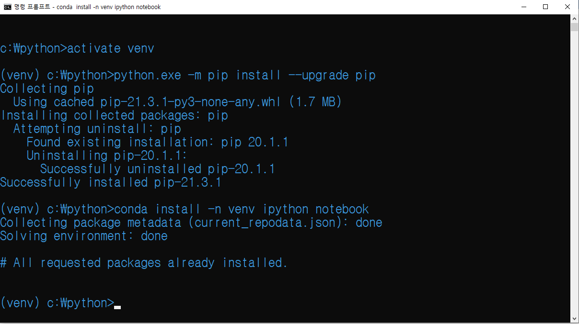Click the window title text
Viewport: 579px width, 324px height.
click(x=88, y=7)
